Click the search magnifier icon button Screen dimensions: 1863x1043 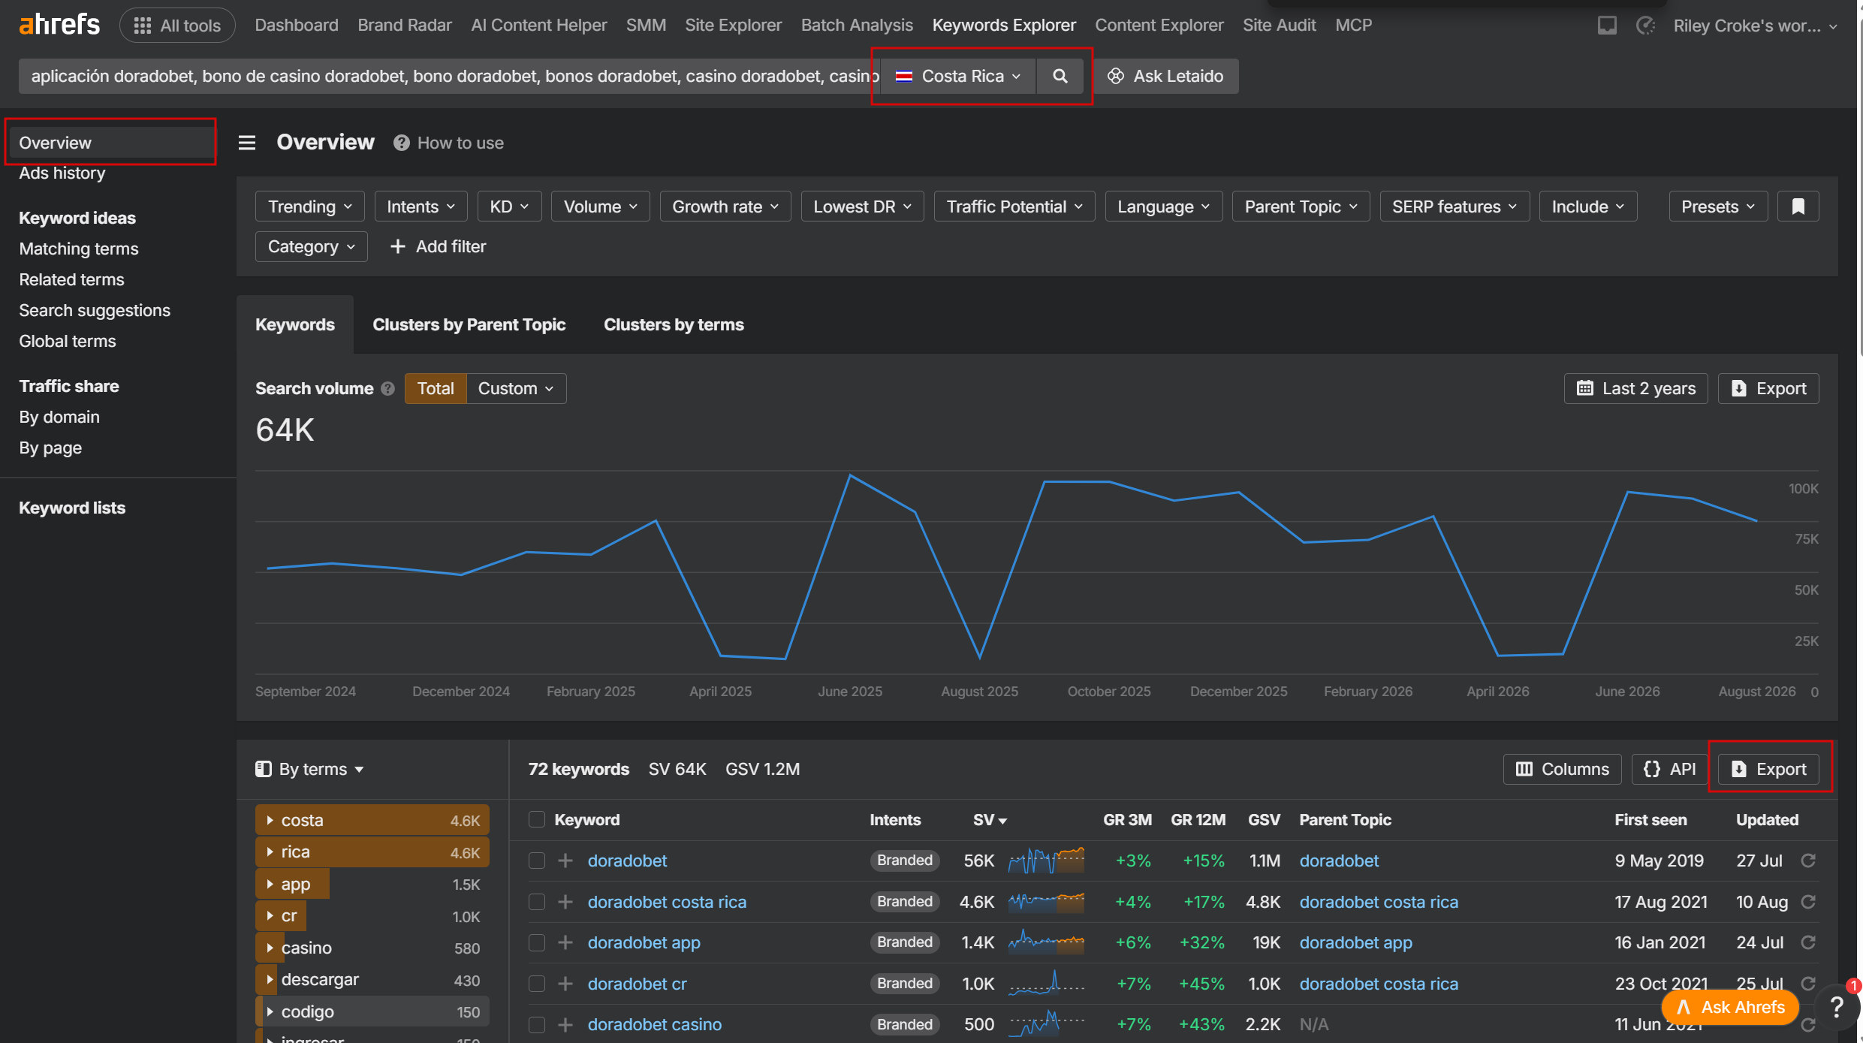click(1060, 76)
